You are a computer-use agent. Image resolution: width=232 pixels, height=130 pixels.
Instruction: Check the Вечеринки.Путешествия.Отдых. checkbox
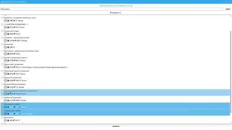click(2, 84)
